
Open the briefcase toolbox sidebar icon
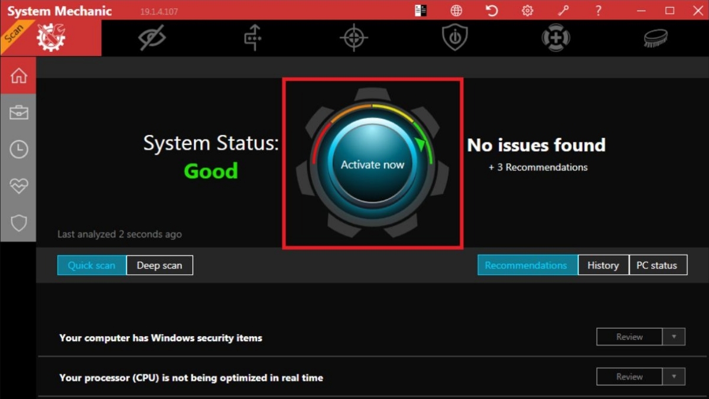pyautogui.click(x=18, y=112)
